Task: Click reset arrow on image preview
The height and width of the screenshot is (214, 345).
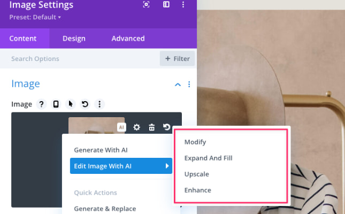Action: 167,127
